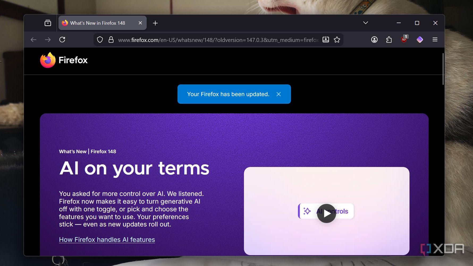Image resolution: width=473 pixels, height=266 pixels.
Task: Click the Firefox logo on the page
Action: [x=64, y=60]
